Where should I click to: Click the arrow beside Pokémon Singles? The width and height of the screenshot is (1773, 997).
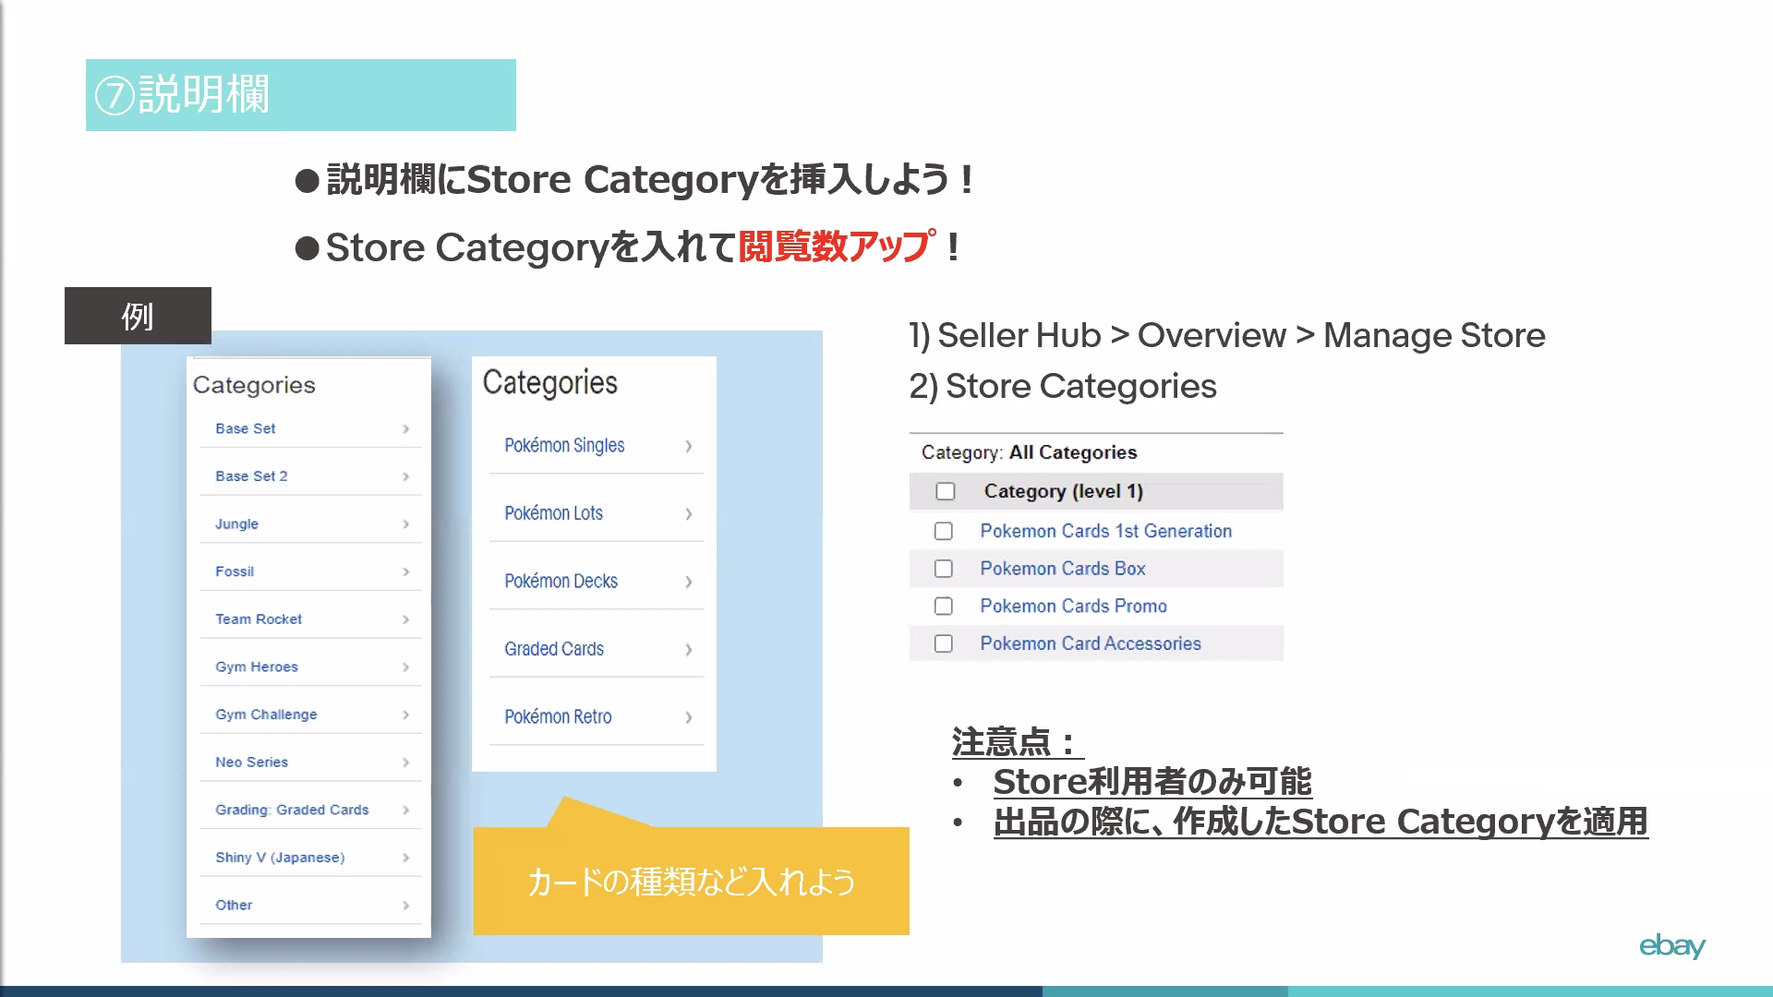click(688, 447)
